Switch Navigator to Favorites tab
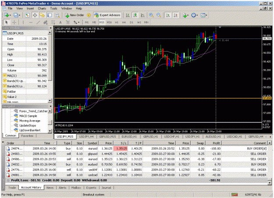 point(27,136)
